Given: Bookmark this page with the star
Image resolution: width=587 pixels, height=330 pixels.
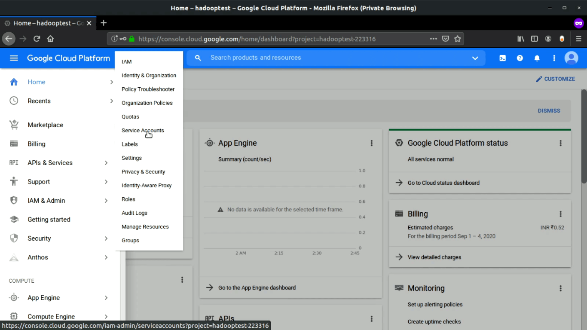Looking at the screenshot, I should point(458,39).
